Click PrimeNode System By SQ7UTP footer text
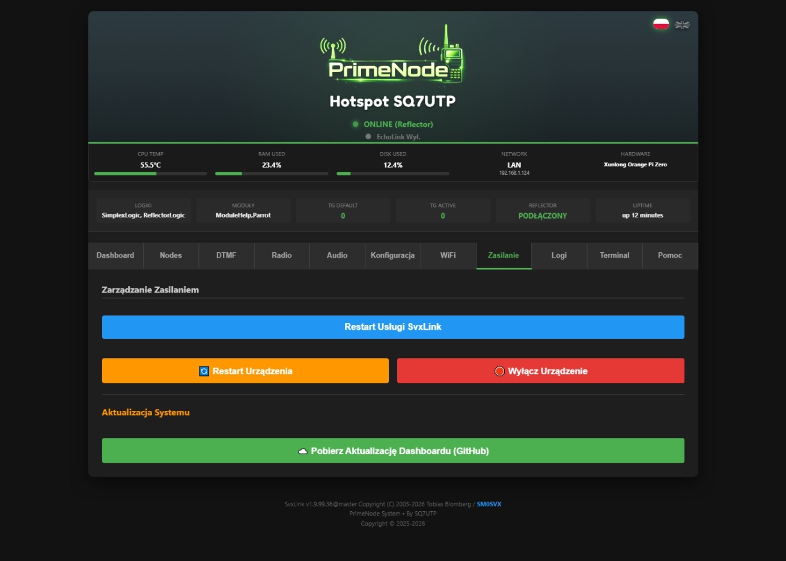Screen dimensions: 786x561 393,514
